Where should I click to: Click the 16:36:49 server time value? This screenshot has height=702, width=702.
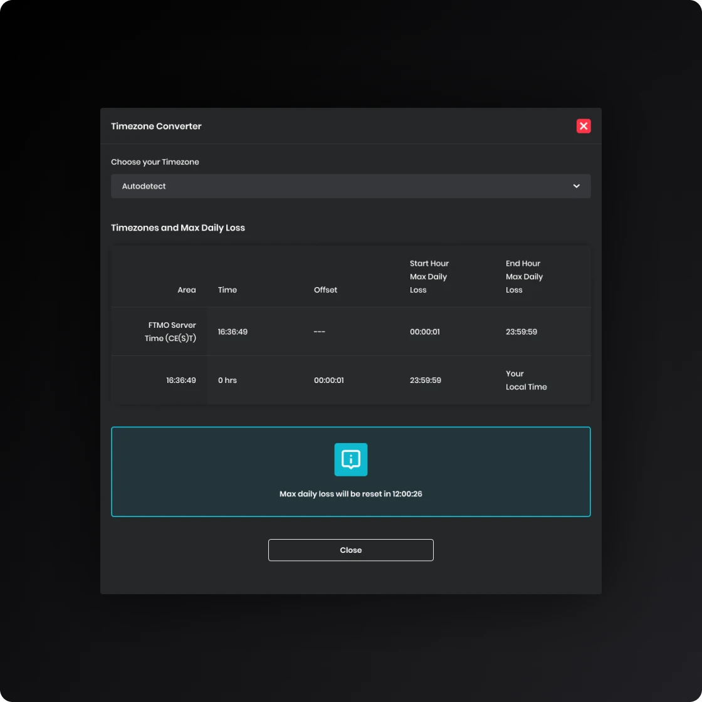(233, 332)
